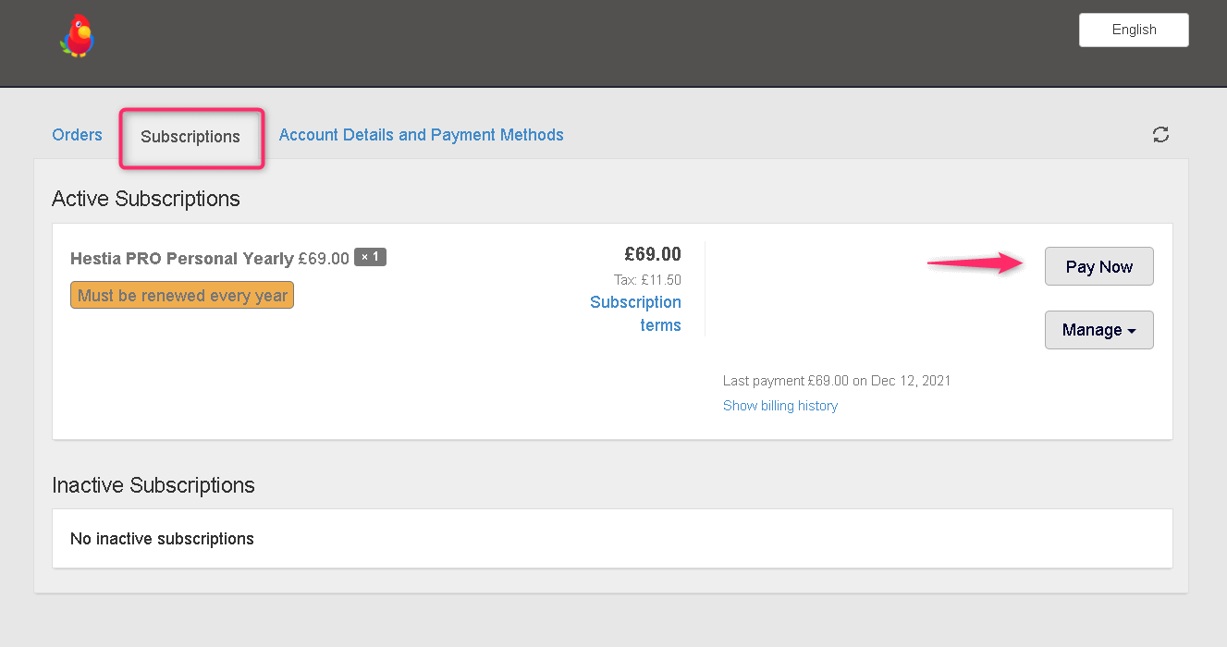The image size is (1227, 647).
Task: Click the parrot logo icon
Action: tap(79, 36)
